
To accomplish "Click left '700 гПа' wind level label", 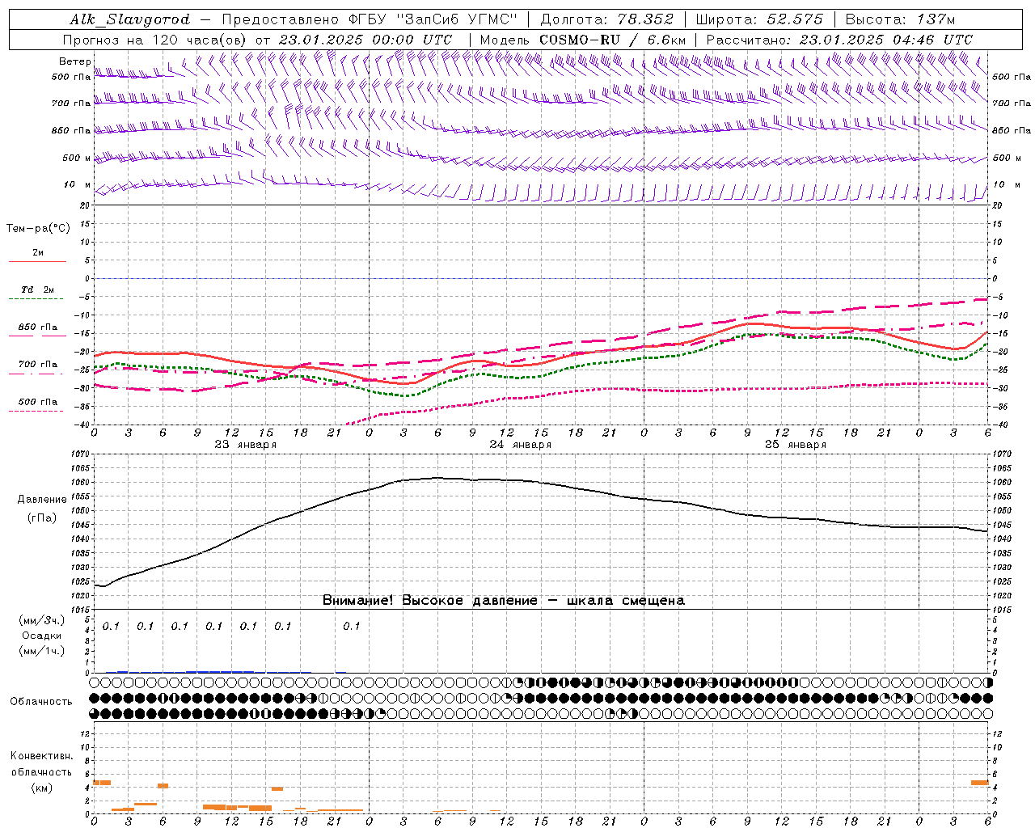I will [71, 103].
